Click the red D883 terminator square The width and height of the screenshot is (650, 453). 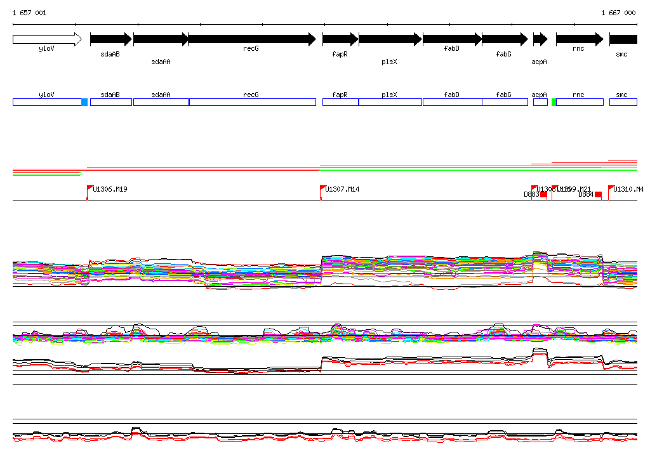pyautogui.click(x=543, y=195)
